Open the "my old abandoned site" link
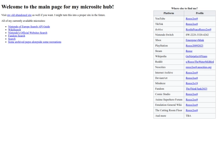 [19, 15]
